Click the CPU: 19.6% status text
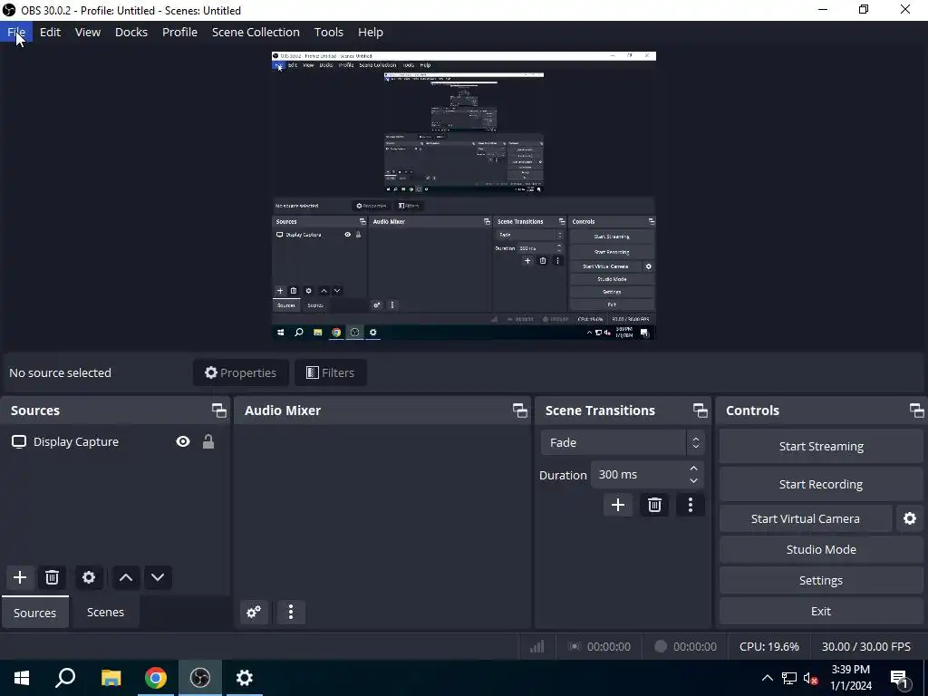This screenshot has width=928, height=696. point(768,646)
